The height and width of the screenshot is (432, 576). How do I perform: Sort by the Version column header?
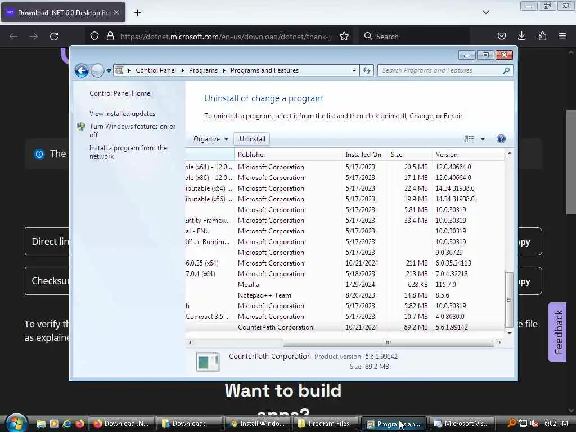(x=469, y=155)
